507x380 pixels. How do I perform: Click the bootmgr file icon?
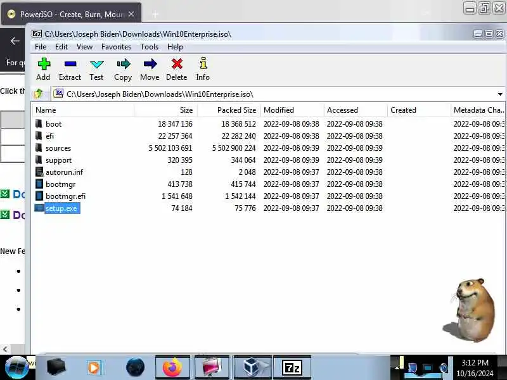tap(39, 184)
